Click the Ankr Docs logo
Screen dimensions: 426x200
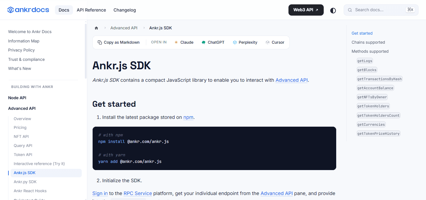(x=28, y=10)
